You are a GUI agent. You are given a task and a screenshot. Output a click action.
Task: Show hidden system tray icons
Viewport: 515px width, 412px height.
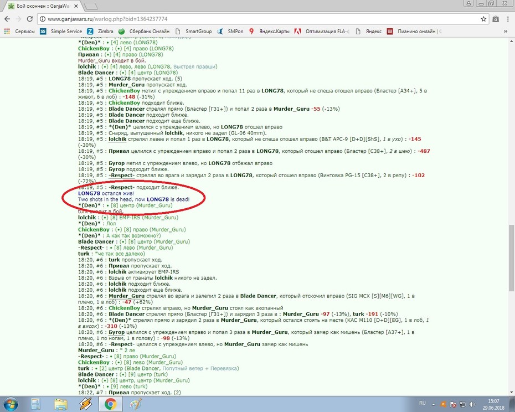pos(434,404)
